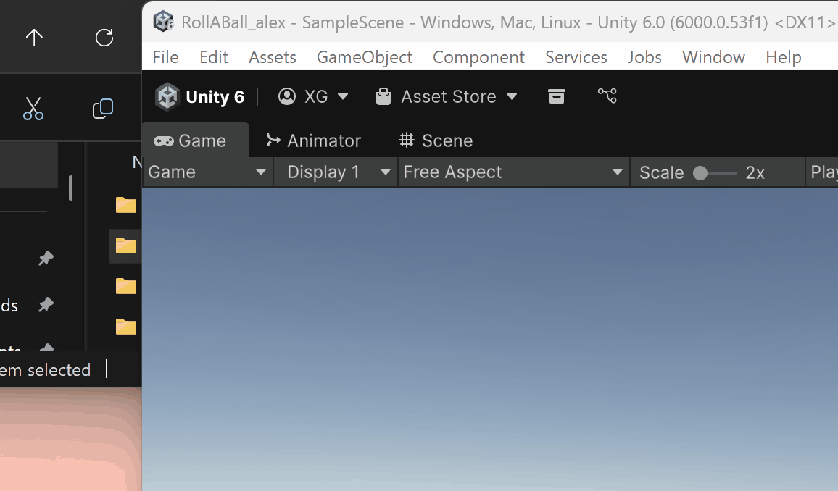Open the Display 1 dropdown
This screenshot has height=491, width=838.
point(336,172)
